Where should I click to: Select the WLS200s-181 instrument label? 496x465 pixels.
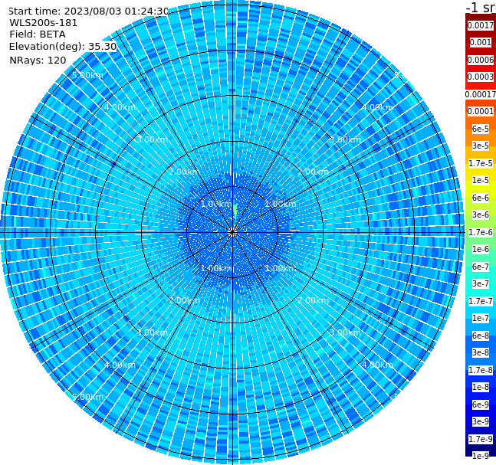[44, 23]
